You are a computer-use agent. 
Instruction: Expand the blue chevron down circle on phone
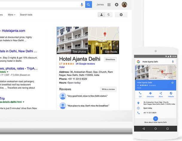[x=155, y=119]
